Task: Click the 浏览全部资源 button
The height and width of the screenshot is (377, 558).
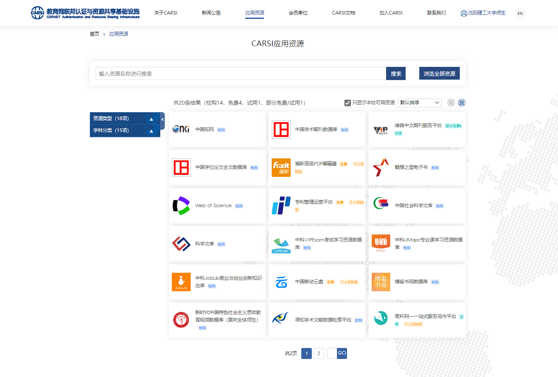Action: 440,73
